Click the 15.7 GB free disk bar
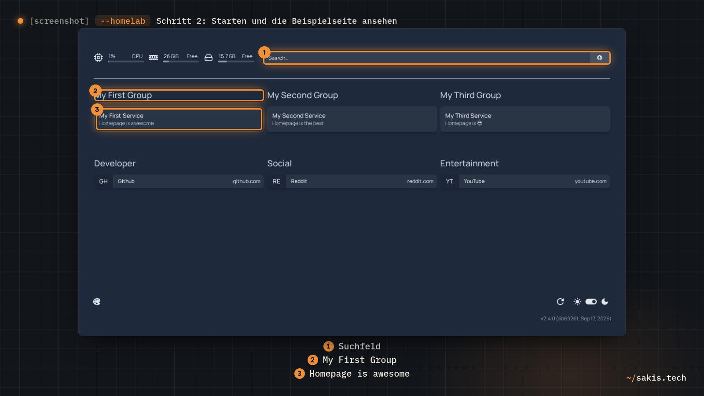Image resolution: width=704 pixels, height=396 pixels. click(236, 62)
